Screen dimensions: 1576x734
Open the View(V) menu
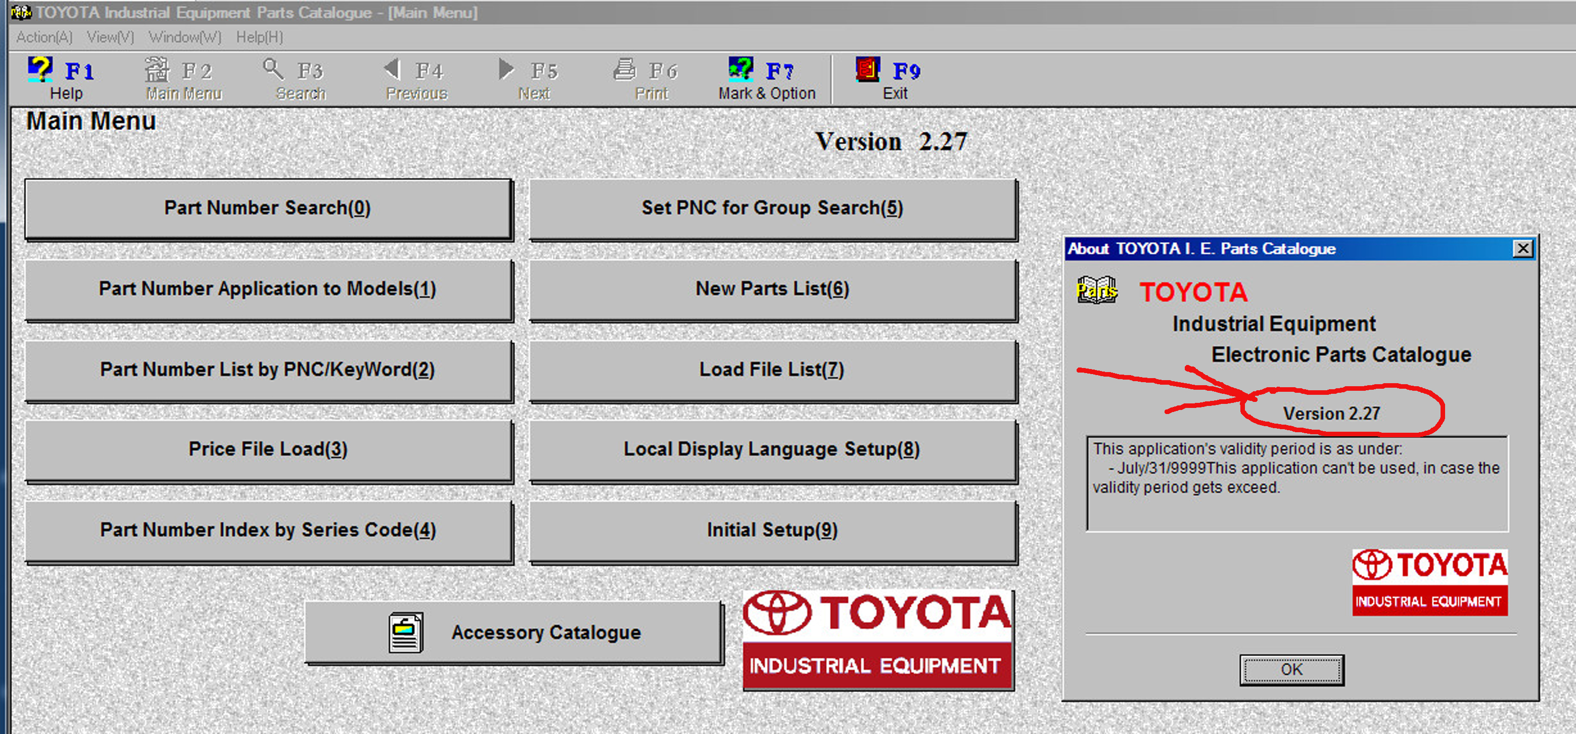[110, 37]
